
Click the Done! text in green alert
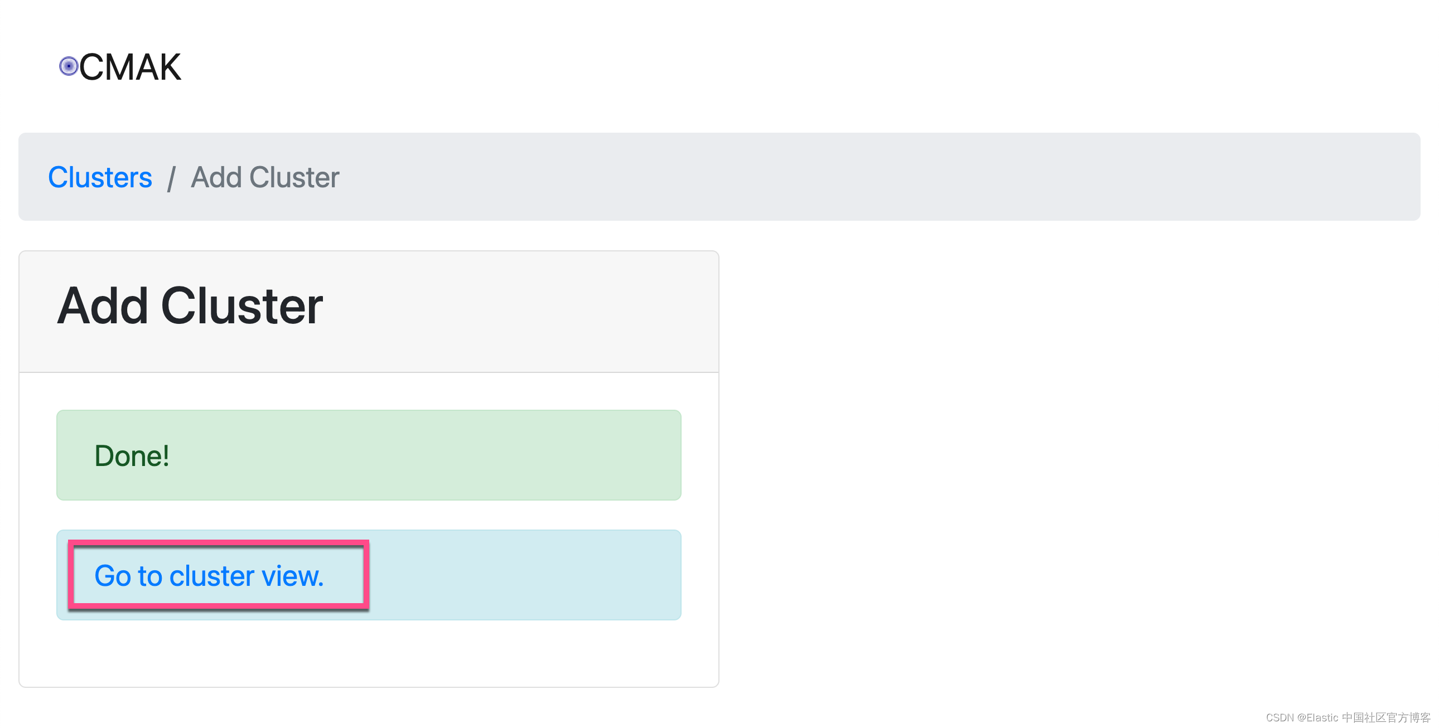pyautogui.click(x=132, y=455)
